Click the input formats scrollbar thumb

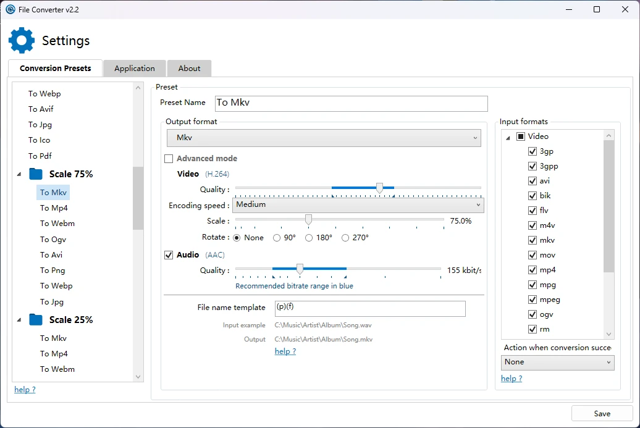609,206
